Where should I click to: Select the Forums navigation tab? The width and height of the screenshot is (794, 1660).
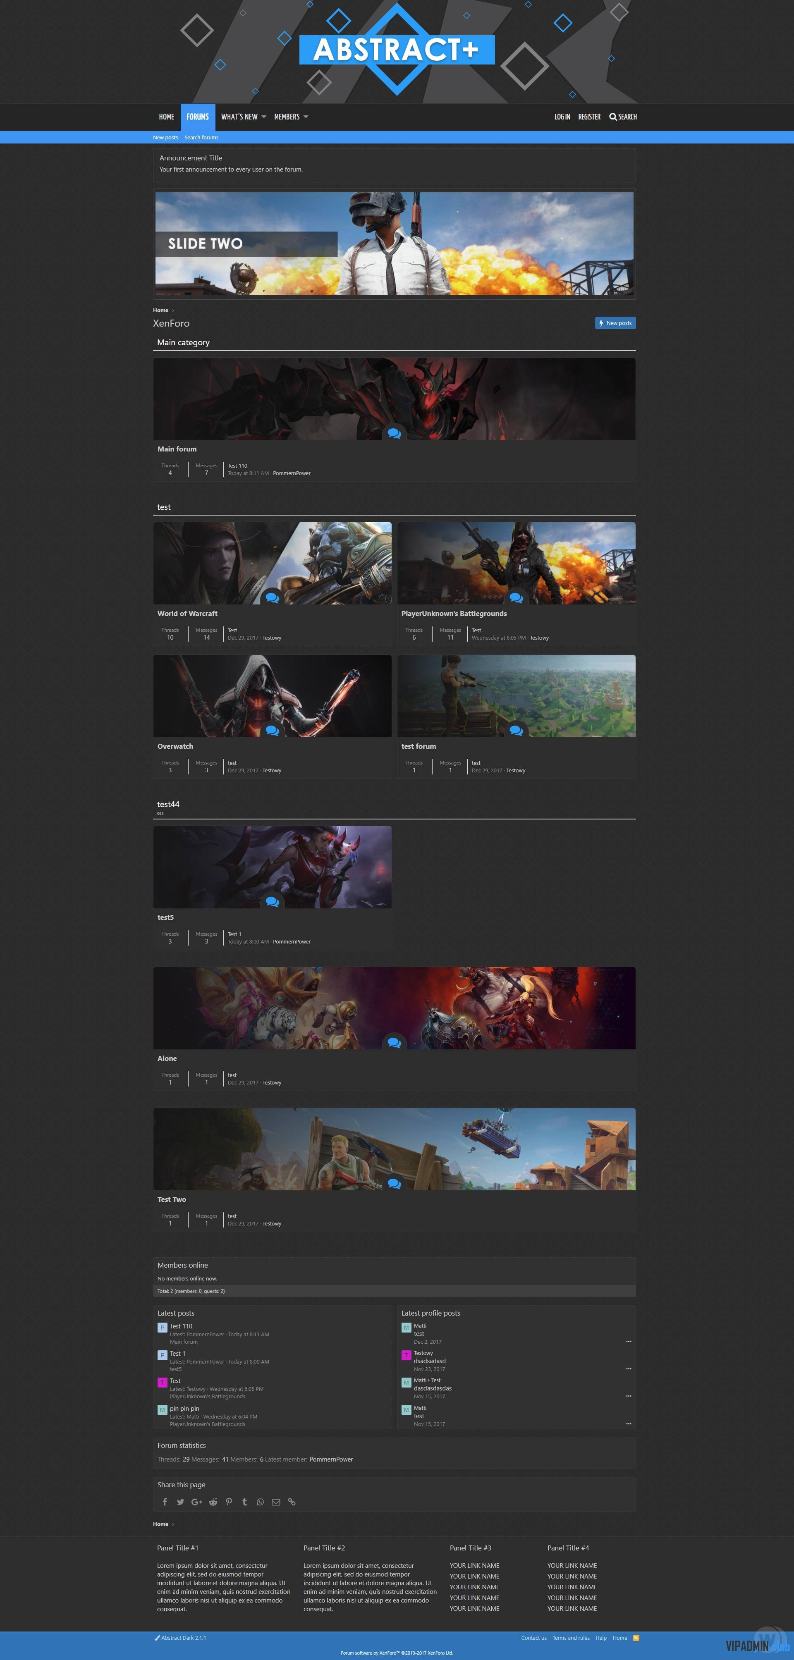pos(198,117)
